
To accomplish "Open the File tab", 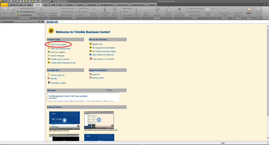I will pos(4,5).
